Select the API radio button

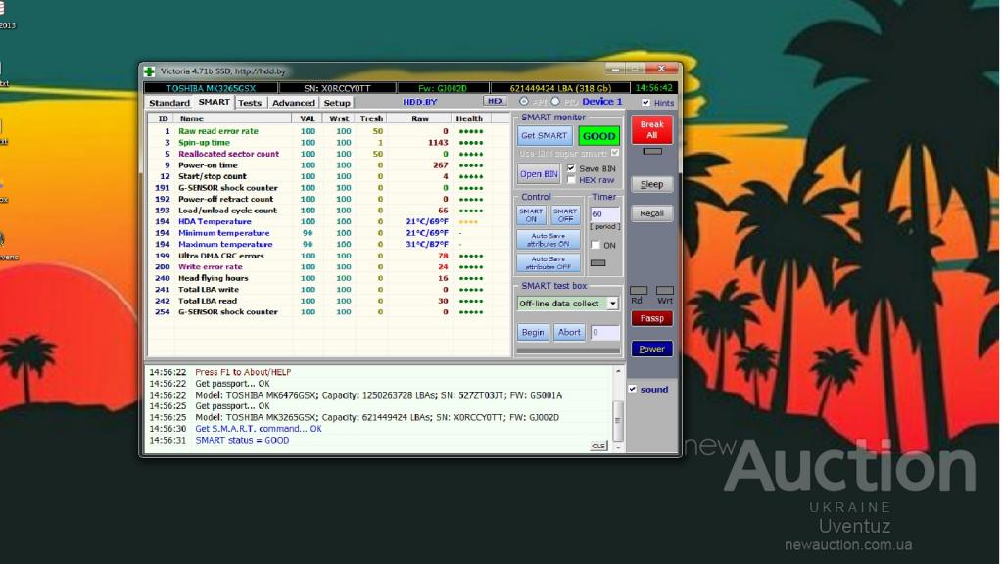click(524, 101)
